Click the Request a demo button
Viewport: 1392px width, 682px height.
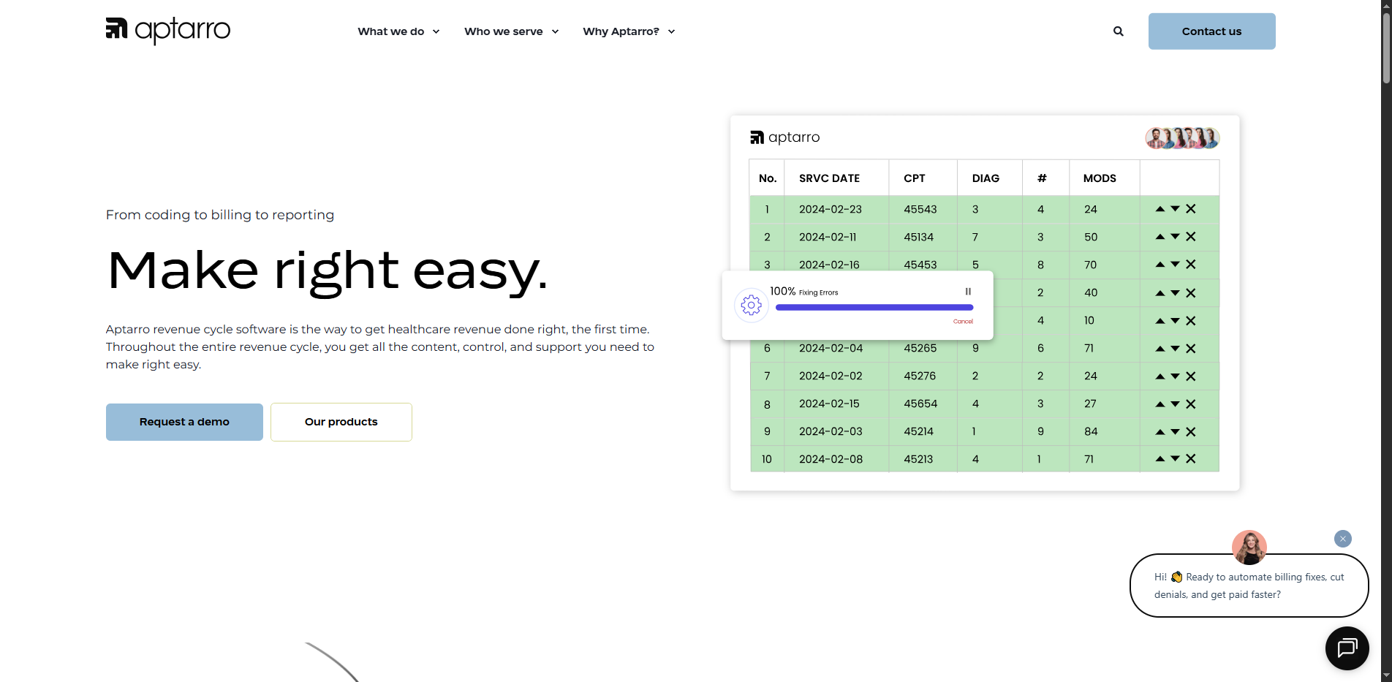pyautogui.click(x=184, y=422)
